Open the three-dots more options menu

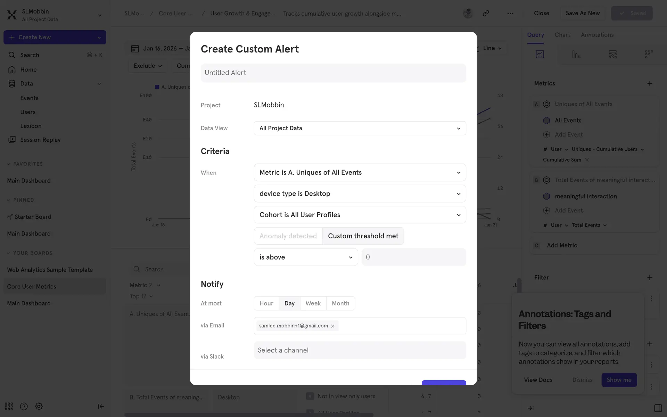pyautogui.click(x=510, y=13)
